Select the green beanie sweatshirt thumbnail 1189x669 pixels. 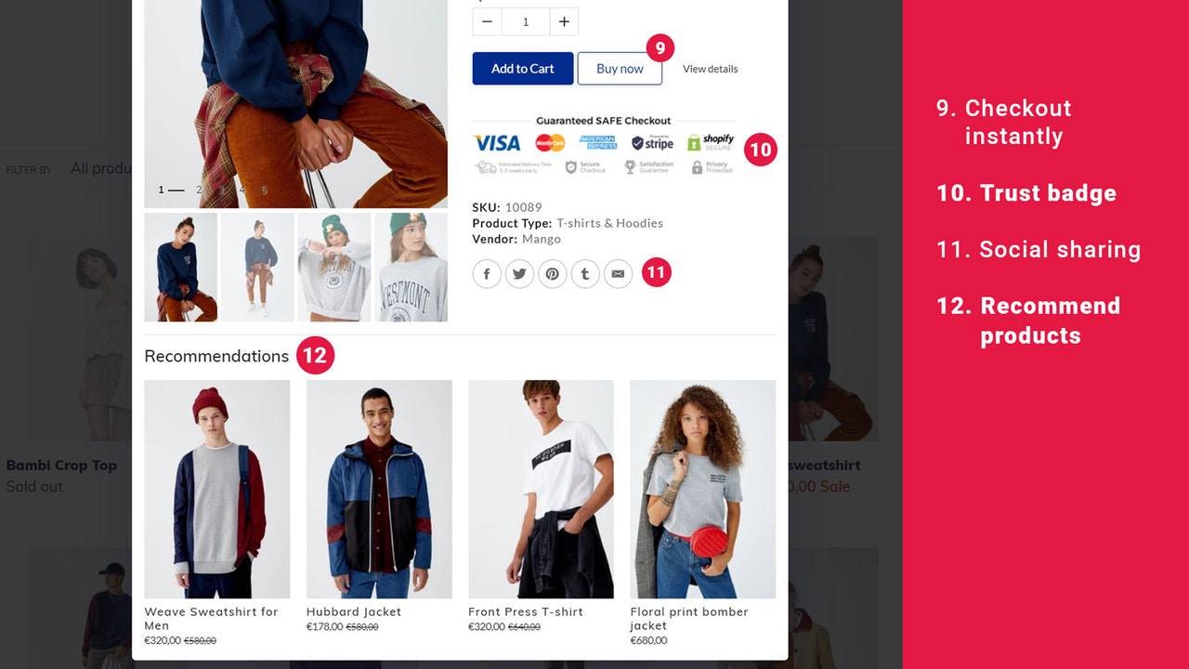[334, 268]
